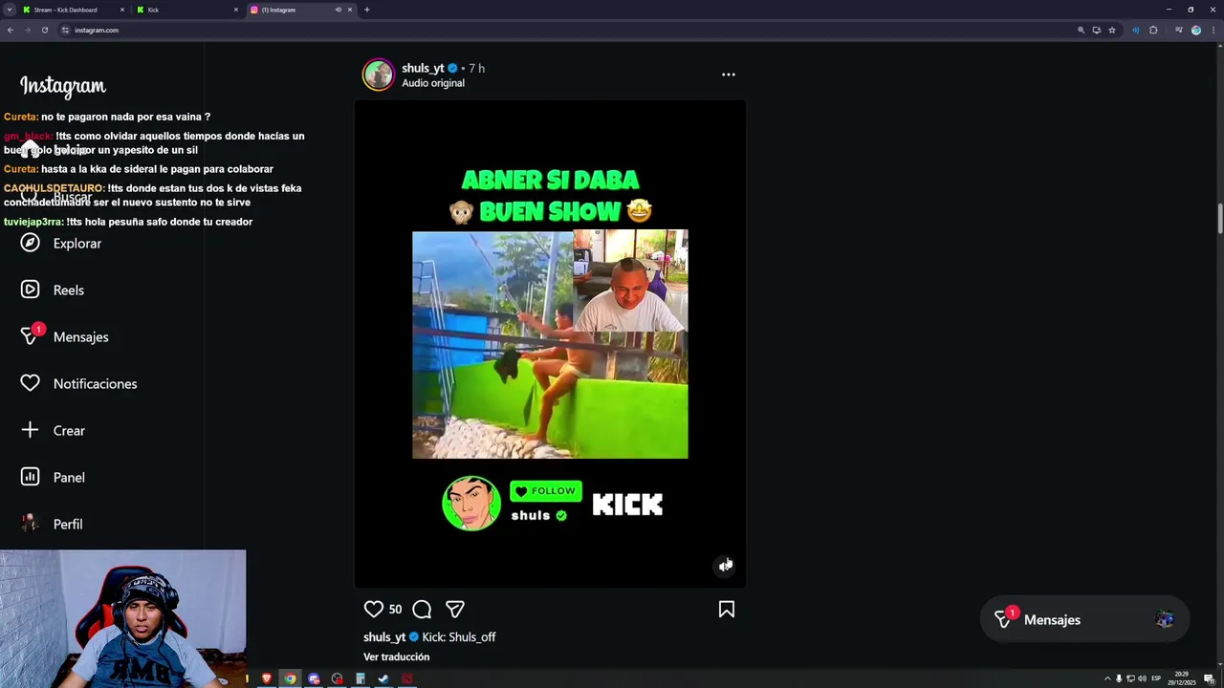Open the browser profile avatar
The height and width of the screenshot is (688, 1224).
1196,30
